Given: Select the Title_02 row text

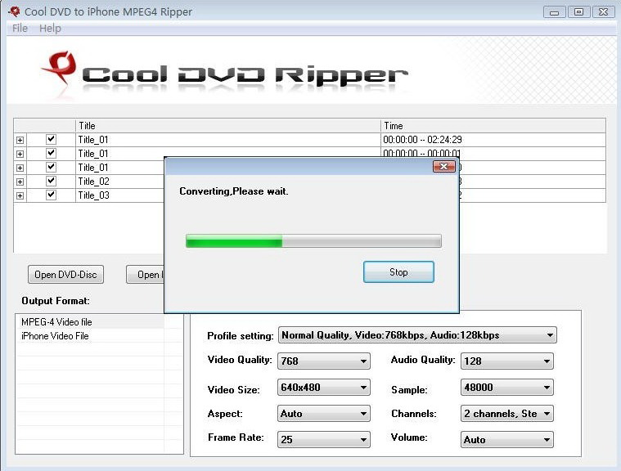Looking at the screenshot, I should click(93, 182).
